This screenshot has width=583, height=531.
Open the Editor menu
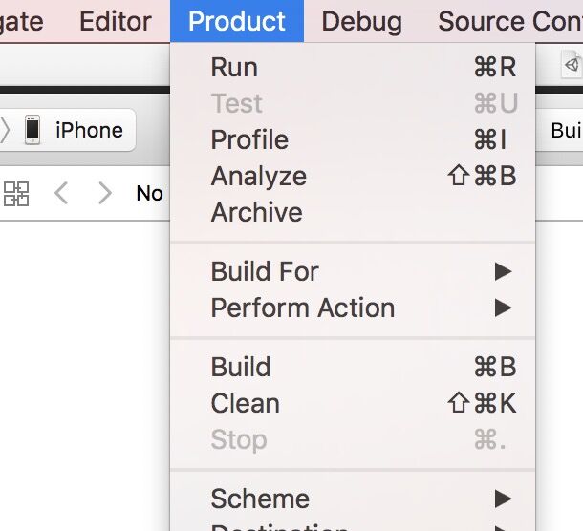point(115,21)
